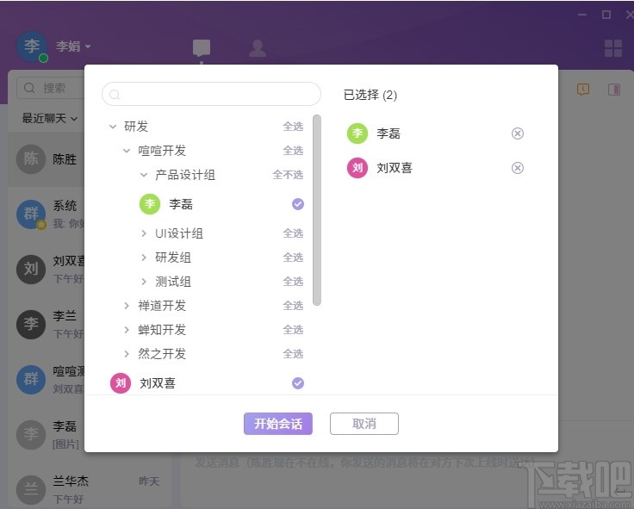Click 李磊's green avatar in tree
Image resolution: width=634 pixels, height=509 pixels.
[150, 204]
